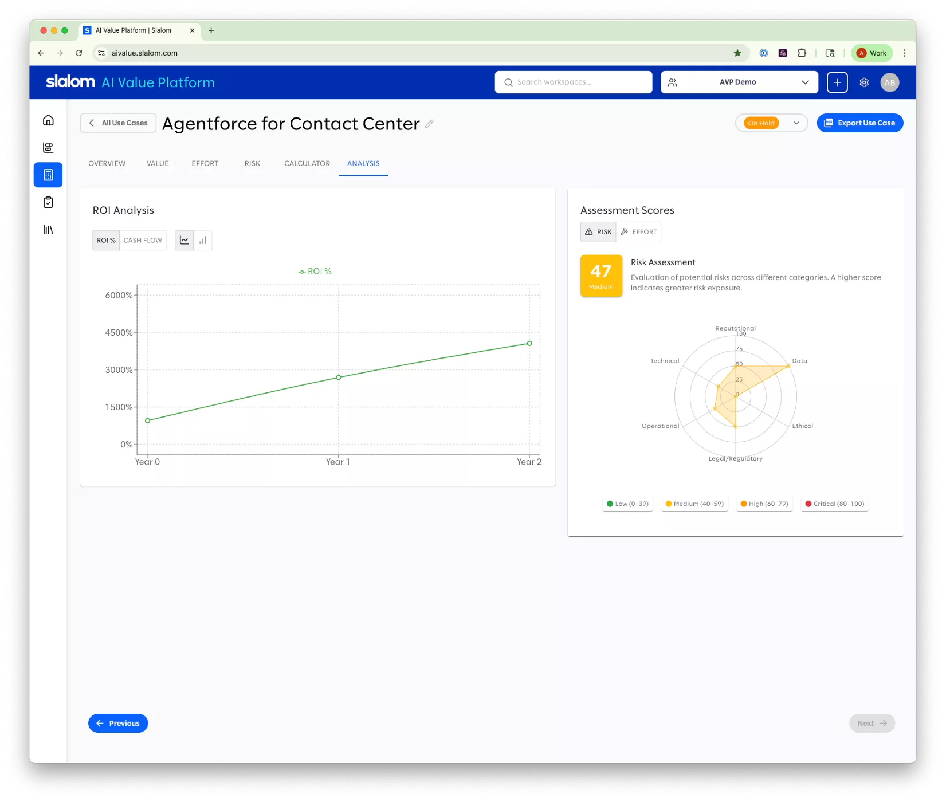Select the line chart view icon
946x802 pixels.
[x=184, y=240]
